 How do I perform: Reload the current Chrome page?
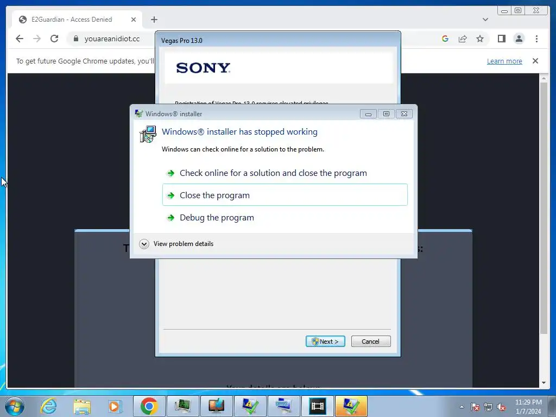(54, 39)
